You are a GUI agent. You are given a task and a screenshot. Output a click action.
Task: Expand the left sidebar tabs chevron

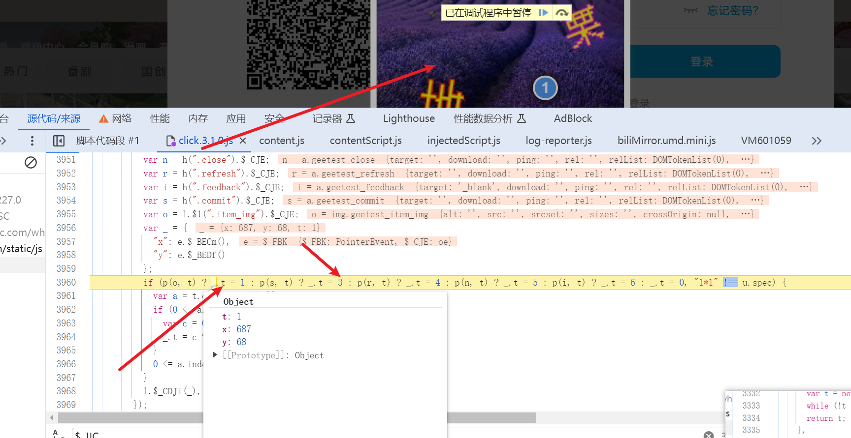point(3,141)
